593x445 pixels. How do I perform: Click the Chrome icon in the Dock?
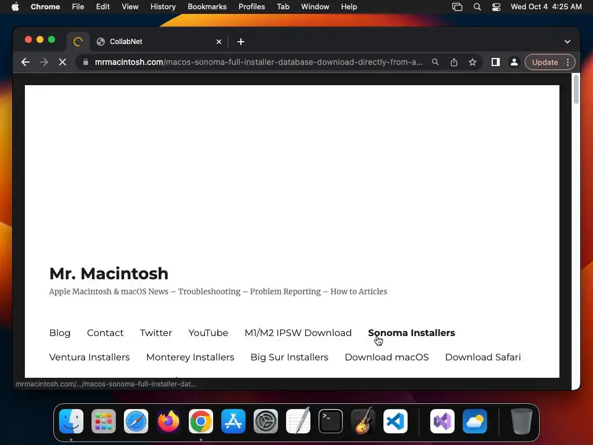pyautogui.click(x=201, y=421)
